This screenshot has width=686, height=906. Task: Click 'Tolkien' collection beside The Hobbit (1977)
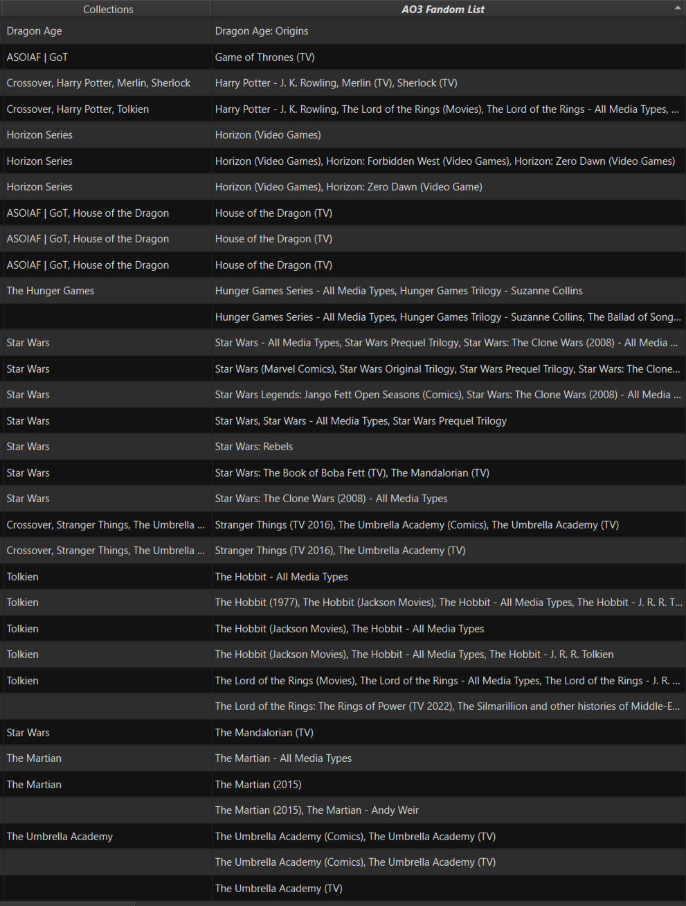coord(107,603)
